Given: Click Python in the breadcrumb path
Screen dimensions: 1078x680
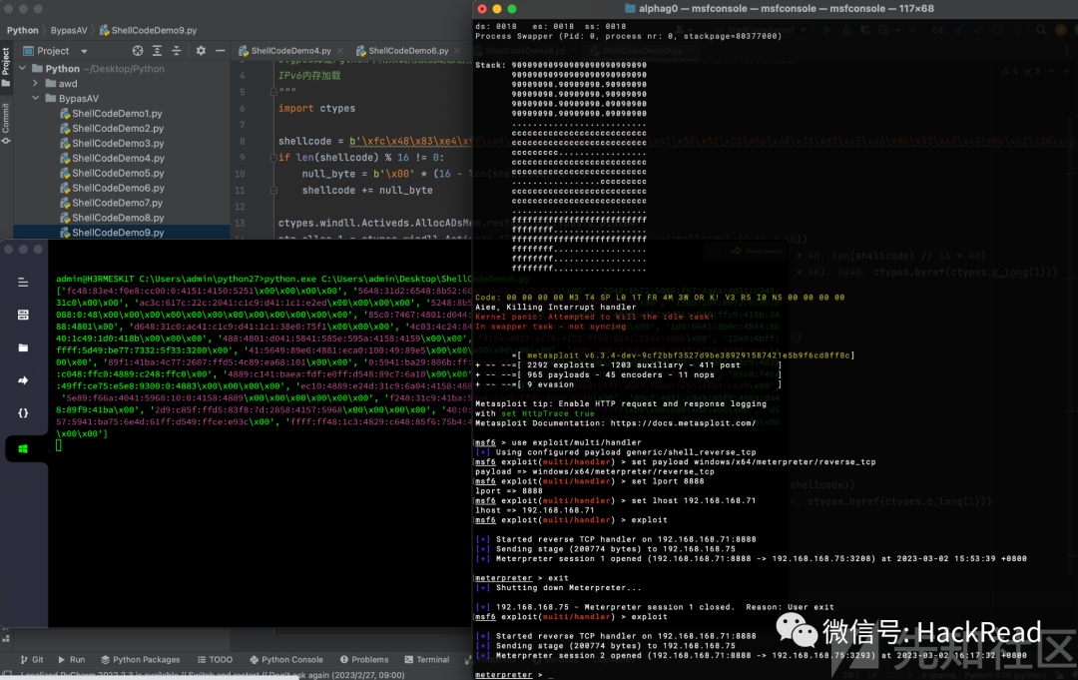Looking at the screenshot, I should [x=23, y=30].
